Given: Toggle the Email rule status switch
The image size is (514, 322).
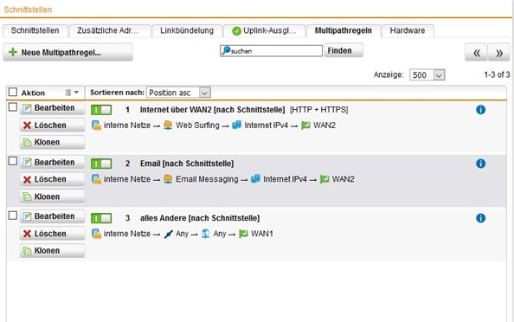Looking at the screenshot, I should (x=101, y=164).
